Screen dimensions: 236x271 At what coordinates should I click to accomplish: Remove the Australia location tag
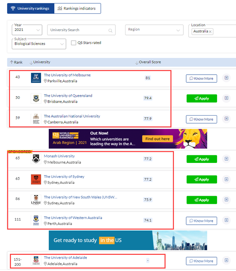pyautogui.click(x=210, y=32)
